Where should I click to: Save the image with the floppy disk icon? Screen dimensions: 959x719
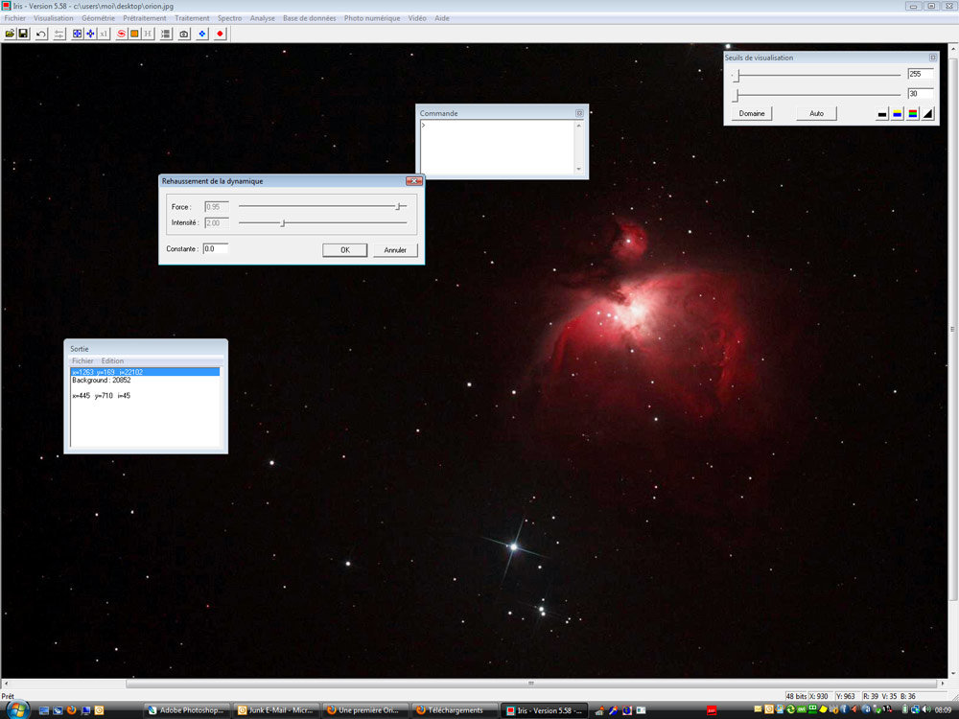coord(23,34)
